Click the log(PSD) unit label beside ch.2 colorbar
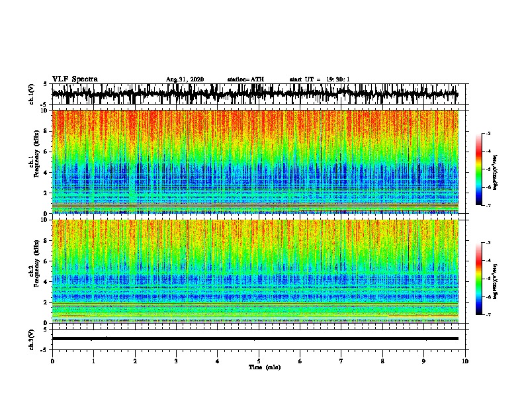This screenshot has height=405, width=524. tap(496, 281)
